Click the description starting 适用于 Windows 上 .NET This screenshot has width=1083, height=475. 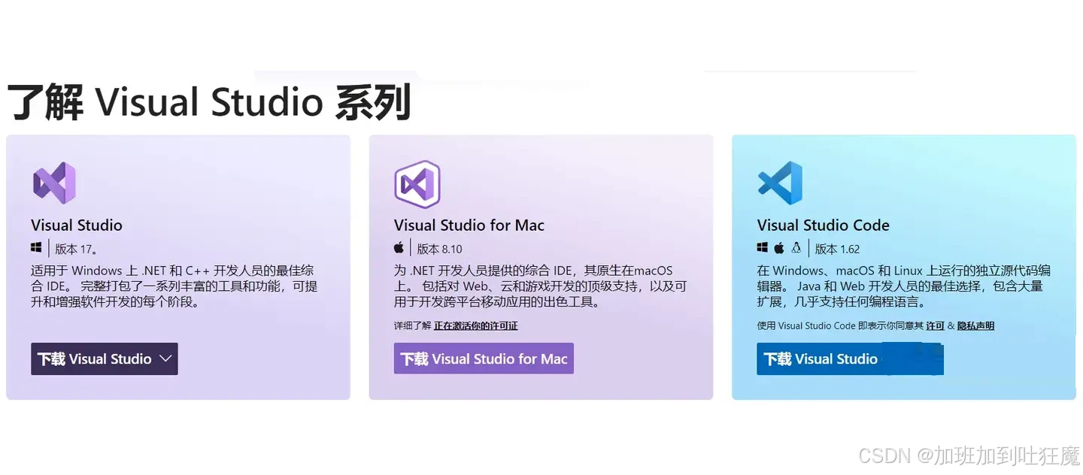click(x=174, y=286)
